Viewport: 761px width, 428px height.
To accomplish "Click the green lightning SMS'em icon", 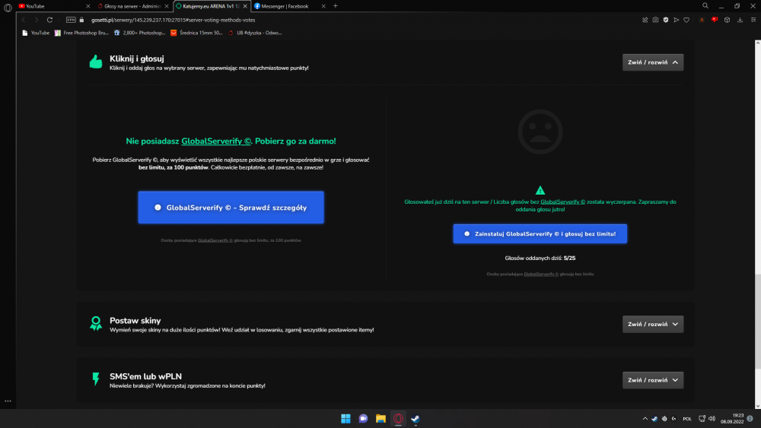I will click(x=96, y=379).
